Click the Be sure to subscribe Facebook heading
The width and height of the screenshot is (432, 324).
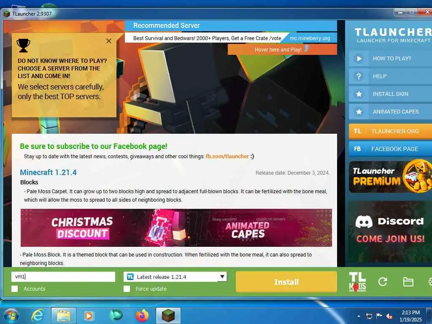[93, 146]
